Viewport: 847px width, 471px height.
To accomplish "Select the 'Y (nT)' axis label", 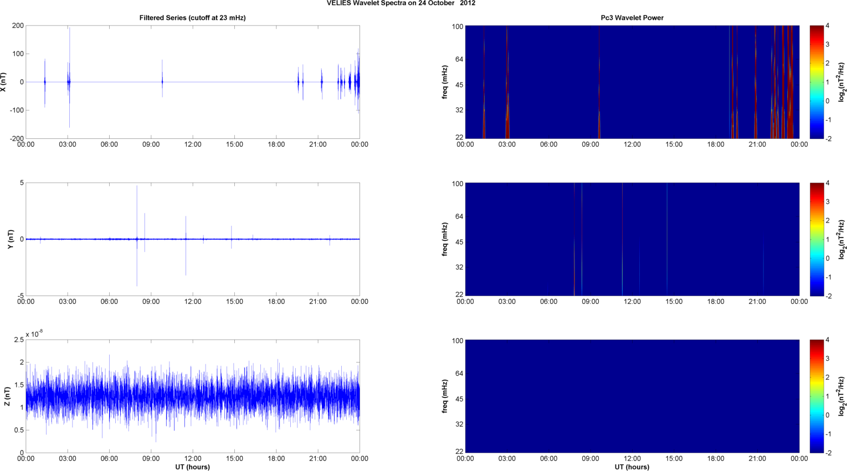I will tap(11, 239).
